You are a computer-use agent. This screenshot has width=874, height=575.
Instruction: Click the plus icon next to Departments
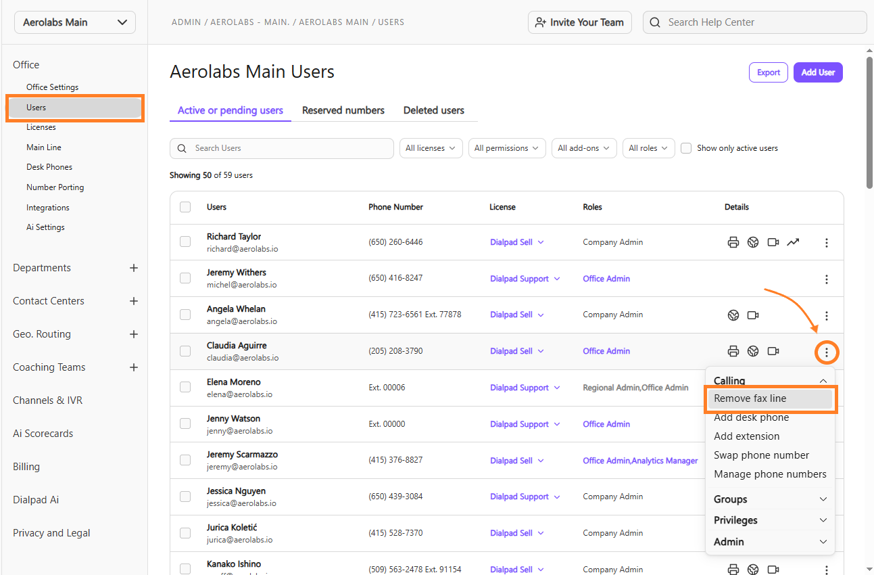[134, 268]
